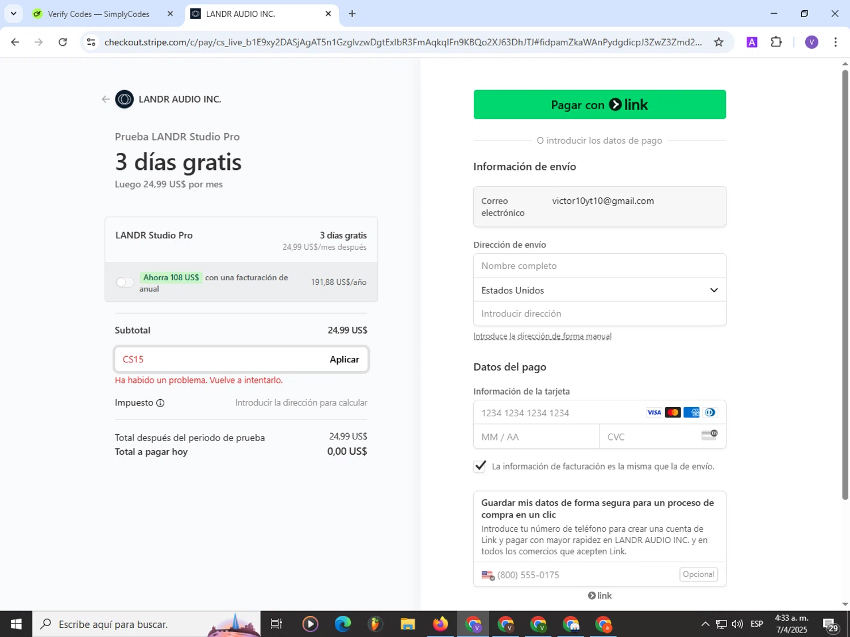Image resolution: width=850 pixels, height=637 pixels.
Task: Open Firefox from the taskbar
Action: point(440,624)
